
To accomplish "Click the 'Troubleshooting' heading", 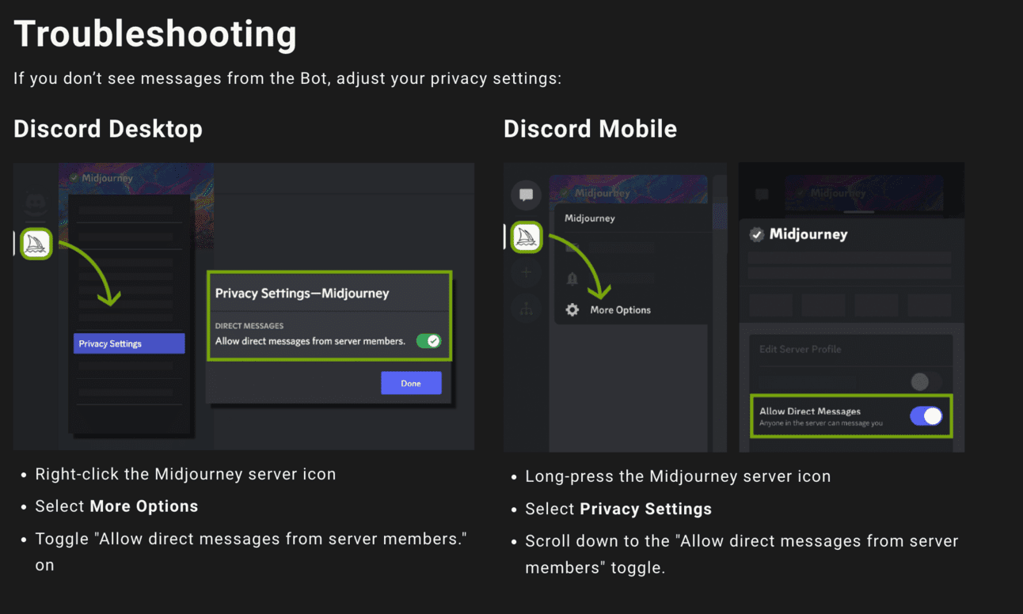I will coord(155,34).
